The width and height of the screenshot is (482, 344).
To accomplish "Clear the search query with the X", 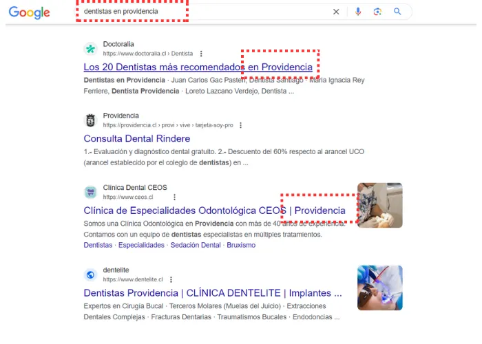I will click(336, 12).
